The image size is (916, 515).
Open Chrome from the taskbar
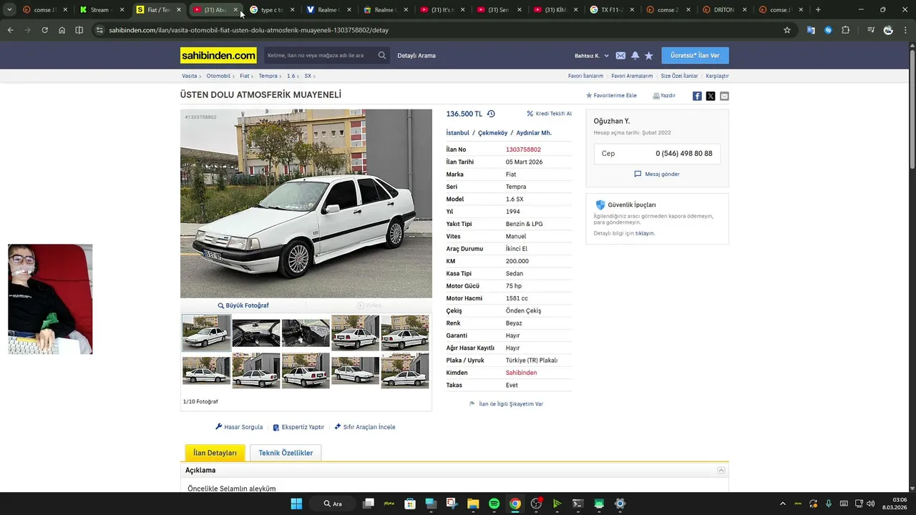pos(515,504)
